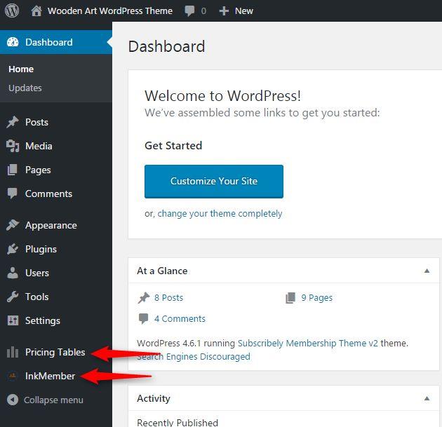Click the At a Glance panel title
Image resolution: width=442 pixels, height=427 pixels.
coord(162,271)
